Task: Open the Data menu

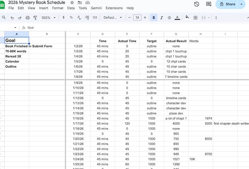Action: (x=71, y=8)
